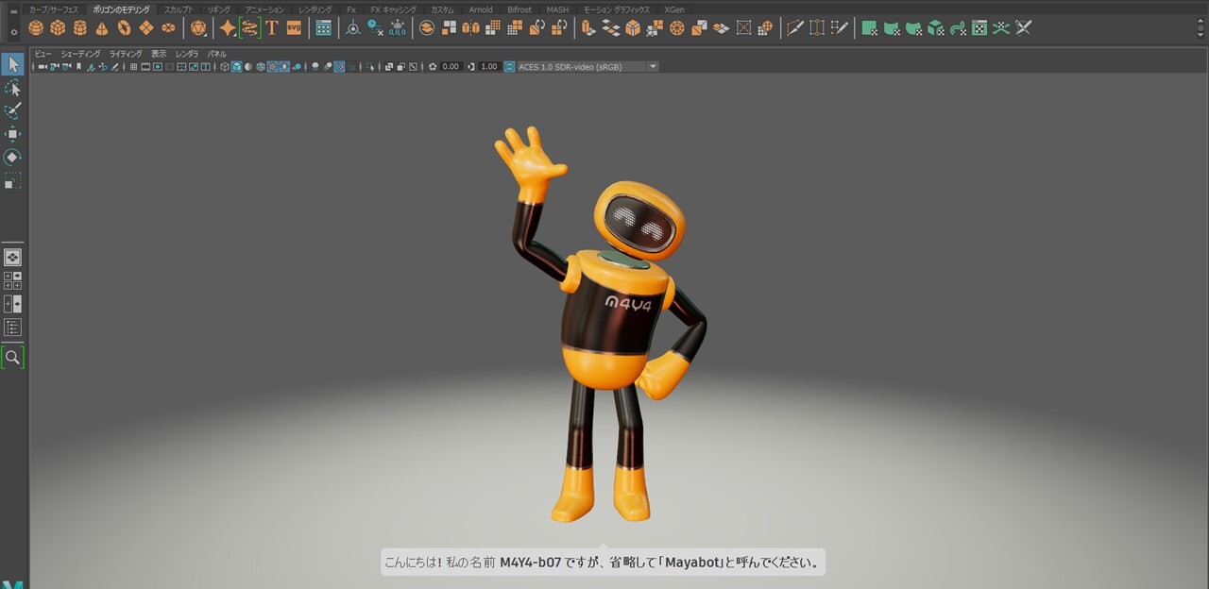Toggle the viewport grid display
This screenshot has width=1209, height=589.
(134, 67)
